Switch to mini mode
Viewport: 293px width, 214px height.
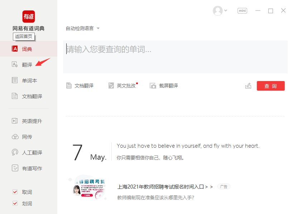coord(242,10)
